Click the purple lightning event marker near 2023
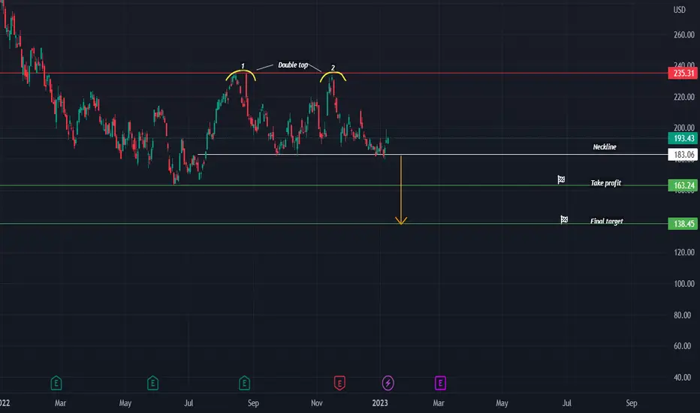Screen dimensions: 700x413 point(388,383)
